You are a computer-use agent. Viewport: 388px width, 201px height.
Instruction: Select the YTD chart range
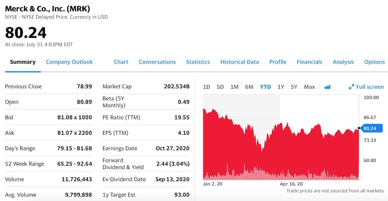pyautogui.click(x=266, y=87)
